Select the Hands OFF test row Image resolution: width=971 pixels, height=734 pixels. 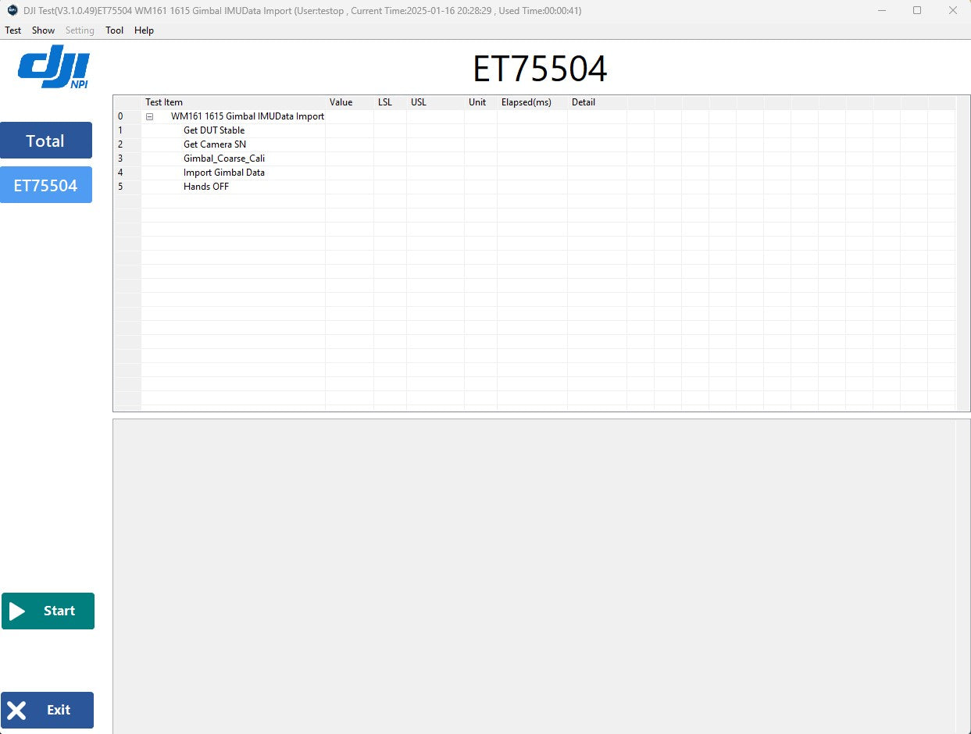pyautogui.click(x=206, y=187)
